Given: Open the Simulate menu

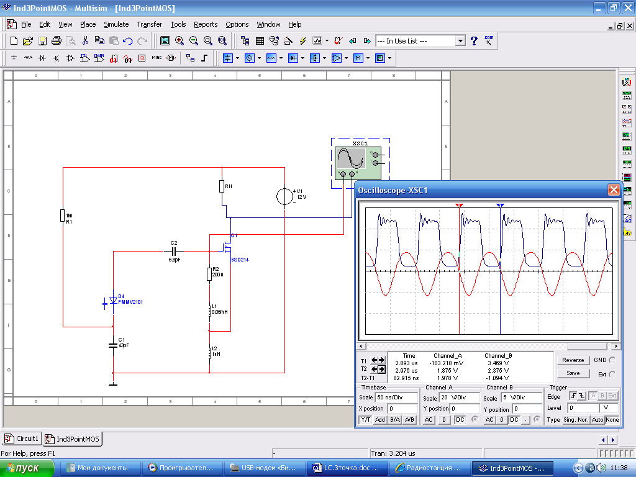Looking at the screenshot, I should click(116, 24).
